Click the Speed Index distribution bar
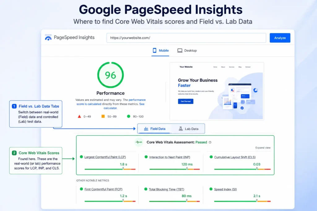Screen dimensions: 317x211 coord(242,201)
